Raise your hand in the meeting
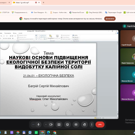The height and width of the screenshot is (135, 135). click(x=84, y=124)
